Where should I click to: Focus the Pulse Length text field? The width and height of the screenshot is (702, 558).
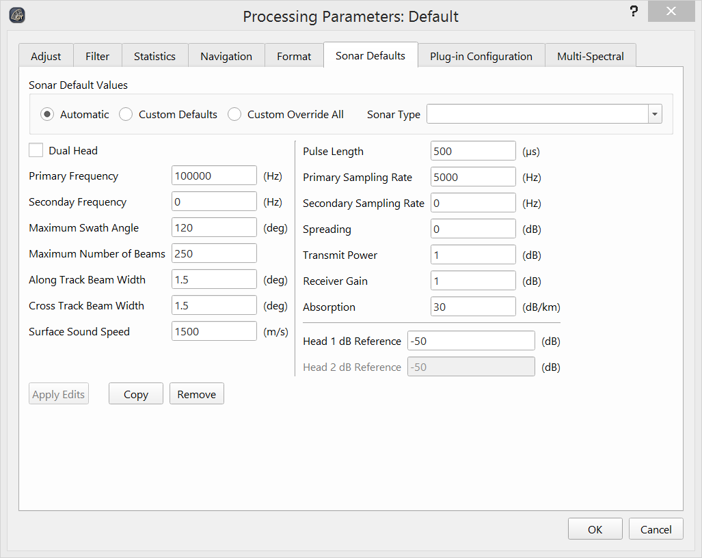tap(473, 152)
